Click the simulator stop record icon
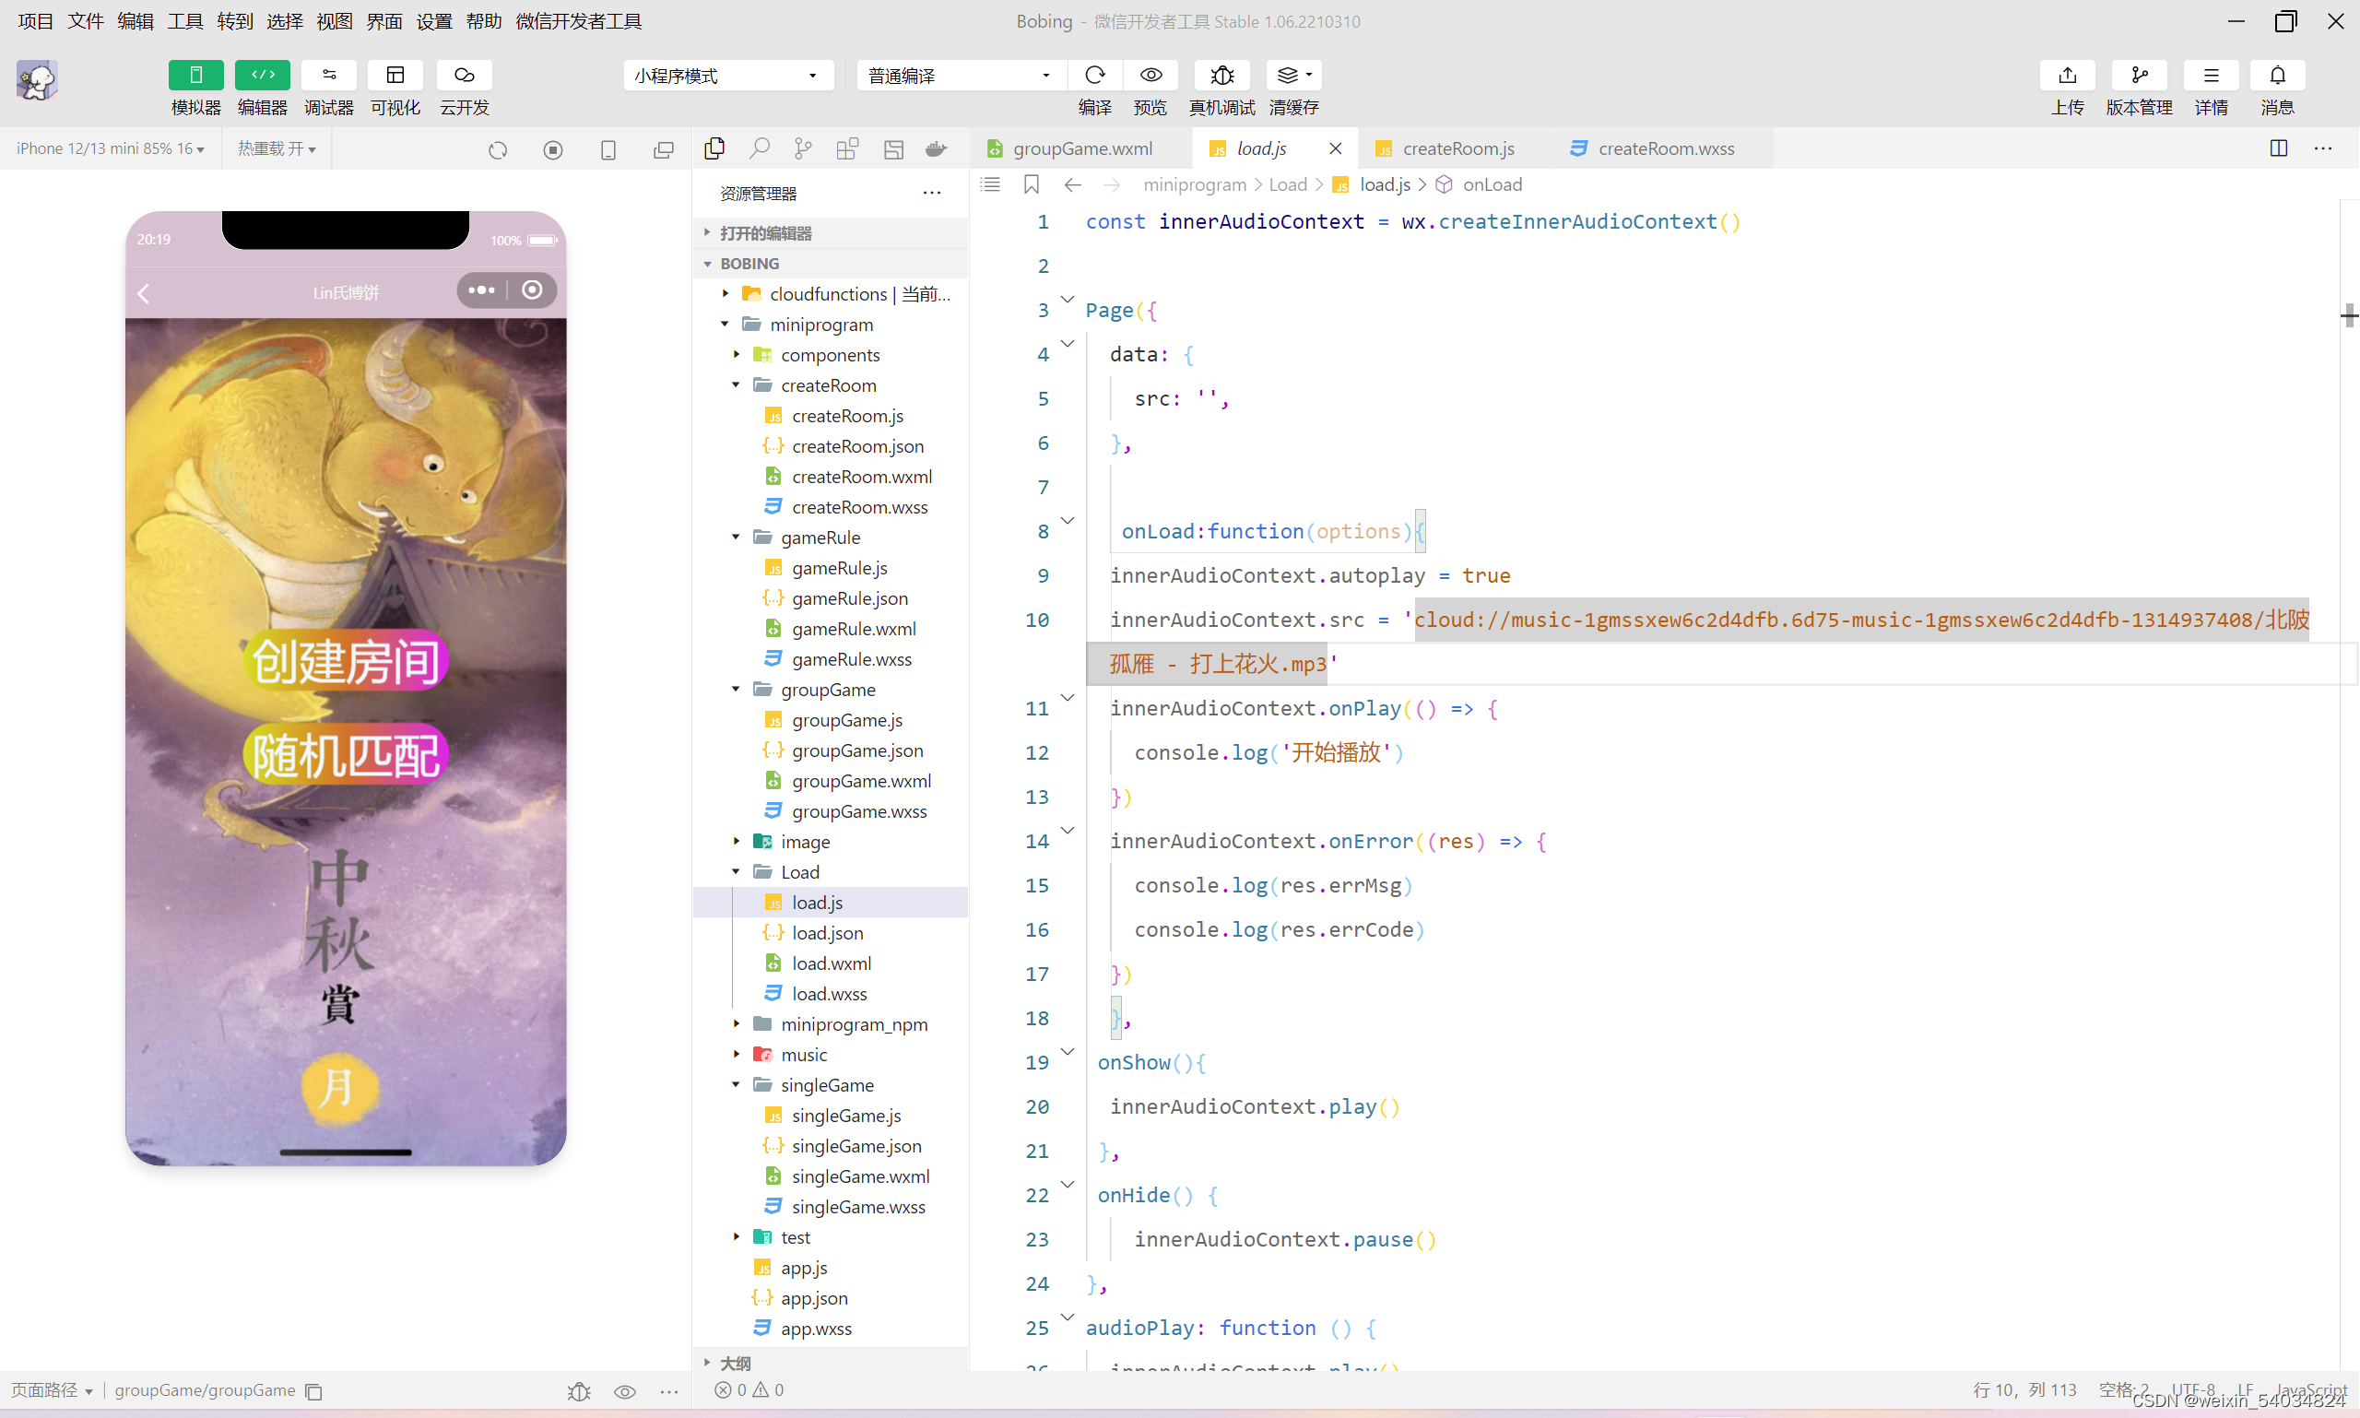Screen dimensions: 2360x1418 tap(553, 150)
